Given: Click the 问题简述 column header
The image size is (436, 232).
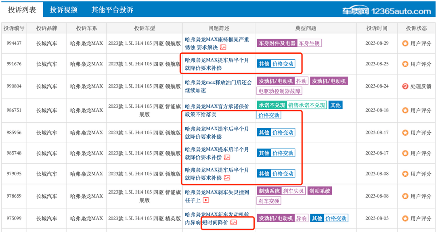Looking at the screenshot, I should pos(219,28).
